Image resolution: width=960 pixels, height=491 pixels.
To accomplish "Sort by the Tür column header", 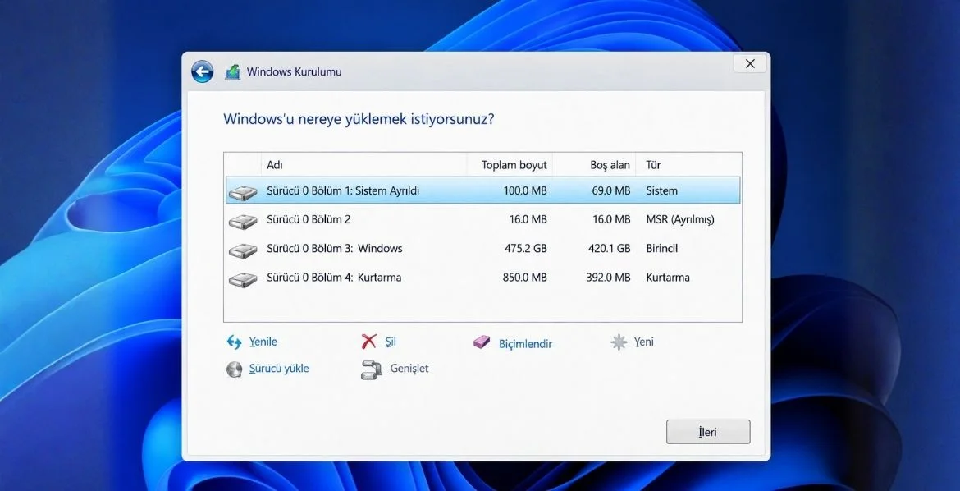I will [x=688, y=165].
